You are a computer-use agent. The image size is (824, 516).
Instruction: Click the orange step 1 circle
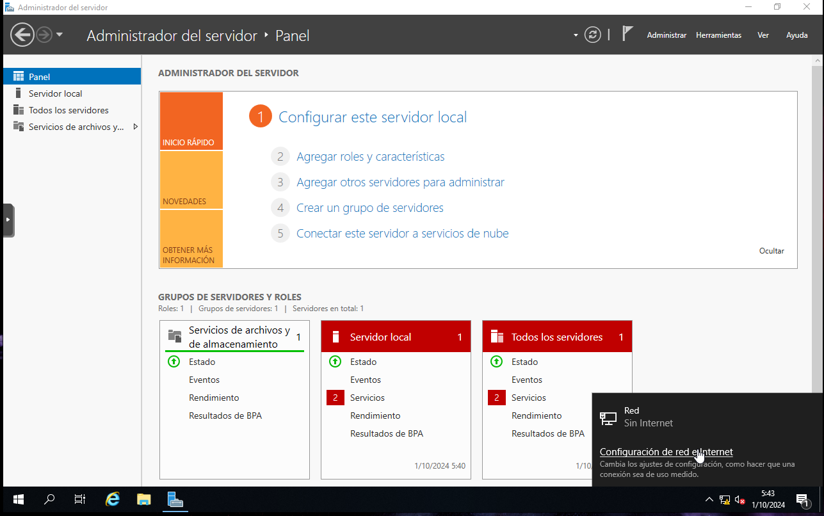coord(261,117)
